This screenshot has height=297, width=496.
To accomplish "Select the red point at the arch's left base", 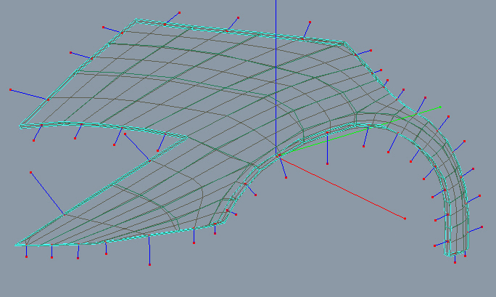I will (227, 211).
